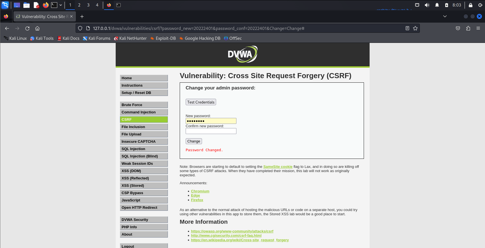The image size is (485, 248).
Task: Reload the current page
Action: [27, 28]
